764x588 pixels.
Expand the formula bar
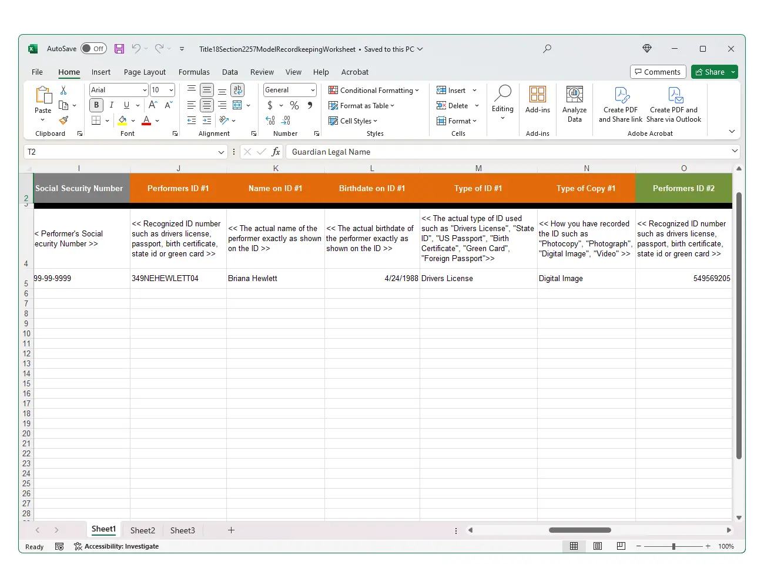[735, 151]
